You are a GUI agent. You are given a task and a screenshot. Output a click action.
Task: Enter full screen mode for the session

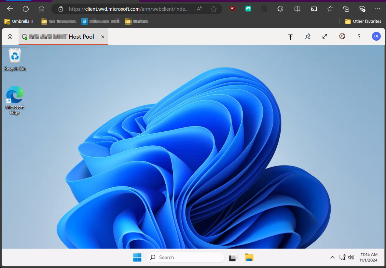click(x=324, y=37)
